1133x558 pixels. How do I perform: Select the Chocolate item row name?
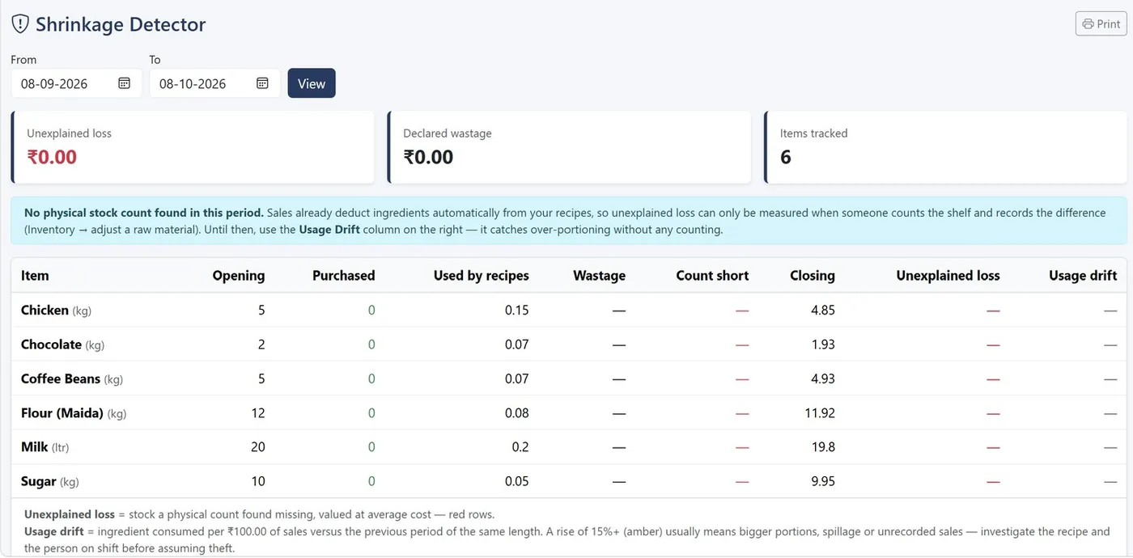[x=52, y=345]
